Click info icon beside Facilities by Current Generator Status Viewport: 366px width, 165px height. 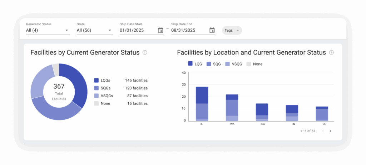(145, 52)
